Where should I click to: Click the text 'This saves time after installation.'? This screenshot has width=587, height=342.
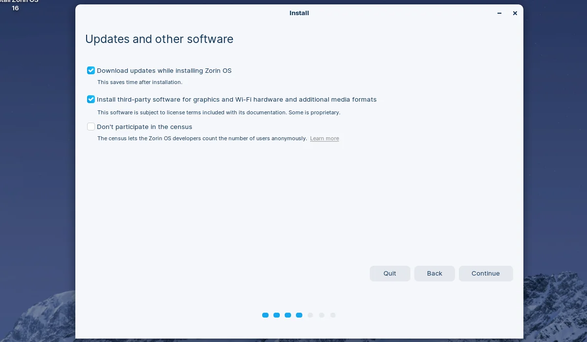point(140,82)
